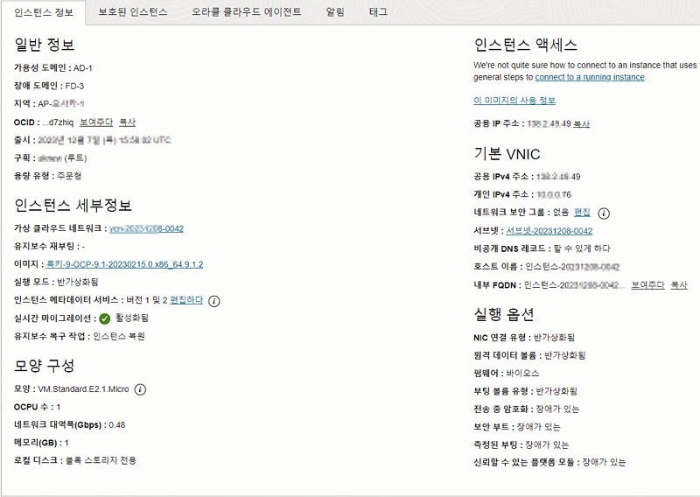Select the 원격 데이터 볼륨 text

pyautogui.click(x=529, y=355)
